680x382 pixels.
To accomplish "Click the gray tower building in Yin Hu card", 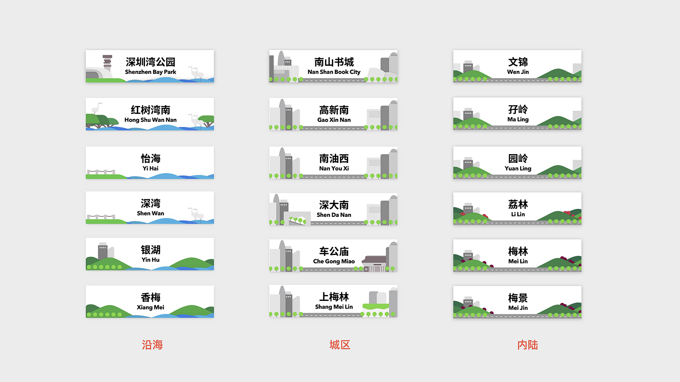I will [x=103, y=251].
